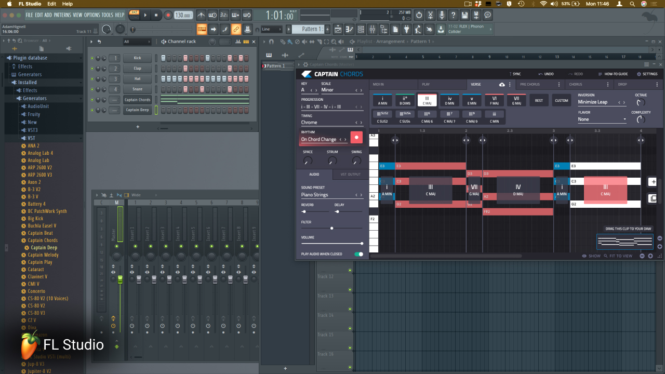Viewport: 665px width, 374px height.
Task: Toggle the link/multilink to controllers icon
Action: coord(236,29)
